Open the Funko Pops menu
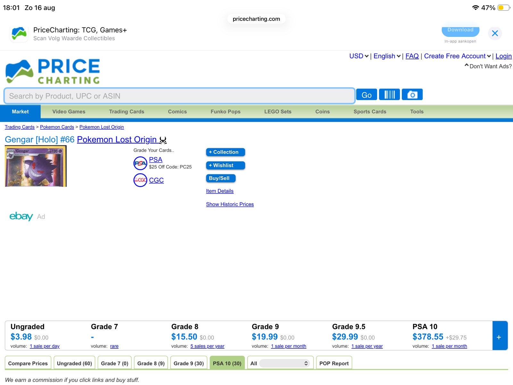Viewport: 513px width, 385px height. (x=225, y=112)
